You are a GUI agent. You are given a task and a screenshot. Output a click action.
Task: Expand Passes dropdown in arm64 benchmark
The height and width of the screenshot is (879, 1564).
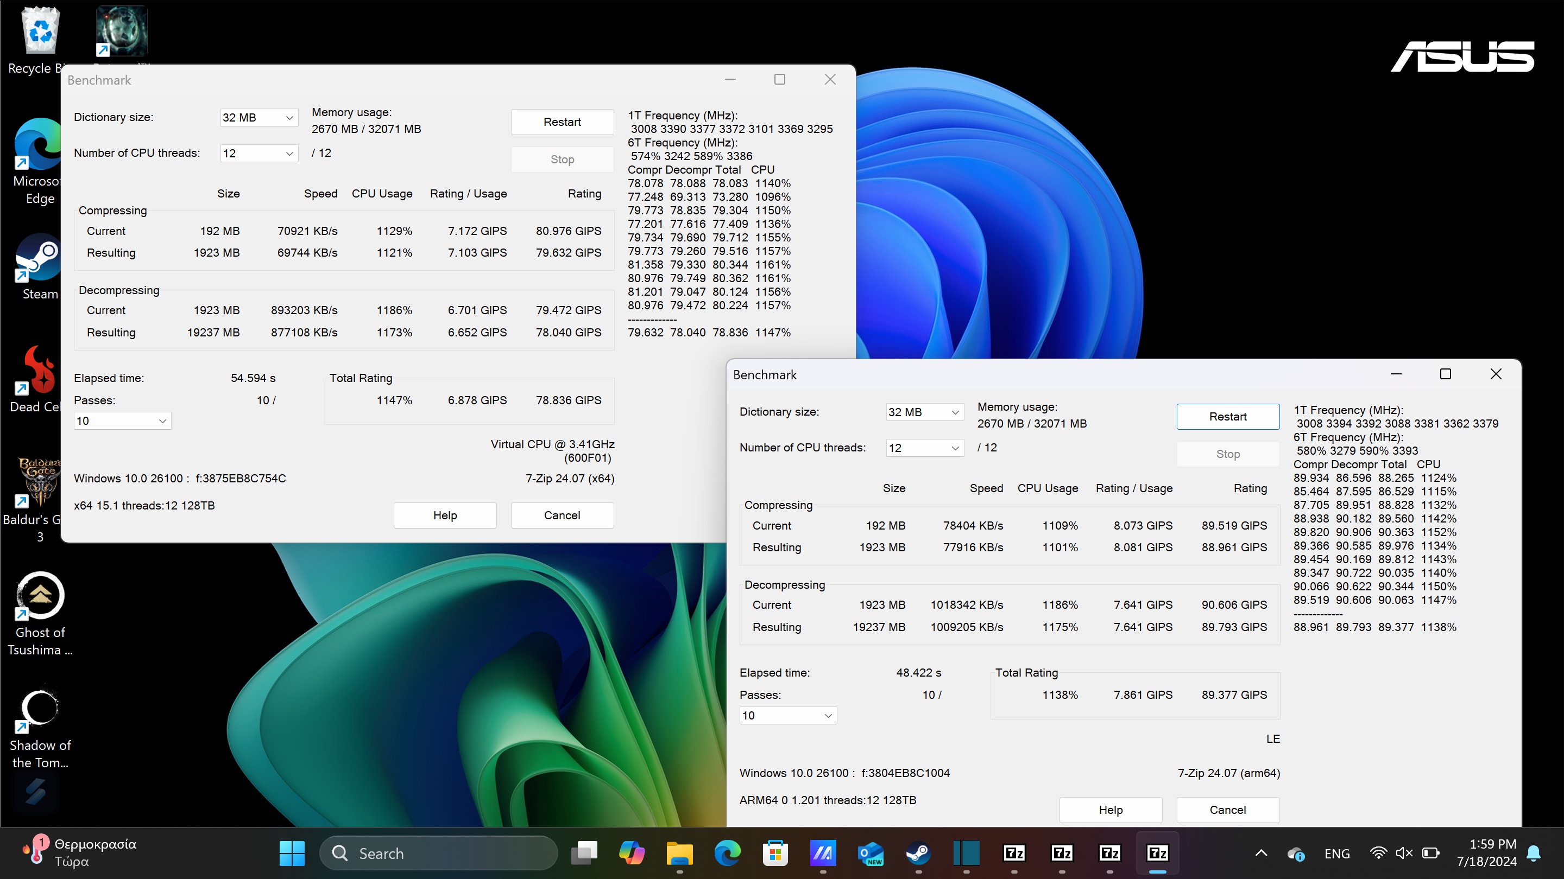788,716
